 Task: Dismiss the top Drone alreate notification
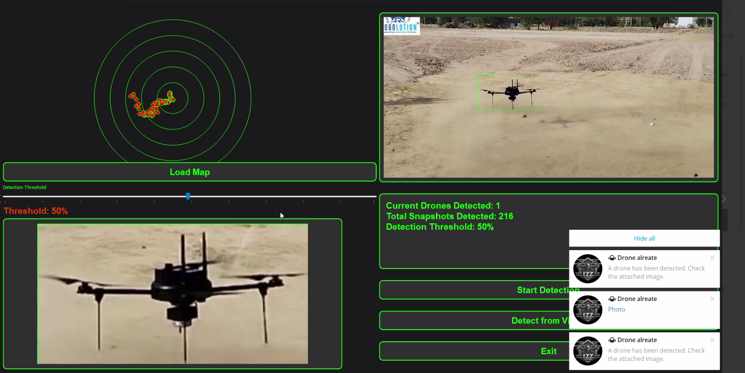712,258
